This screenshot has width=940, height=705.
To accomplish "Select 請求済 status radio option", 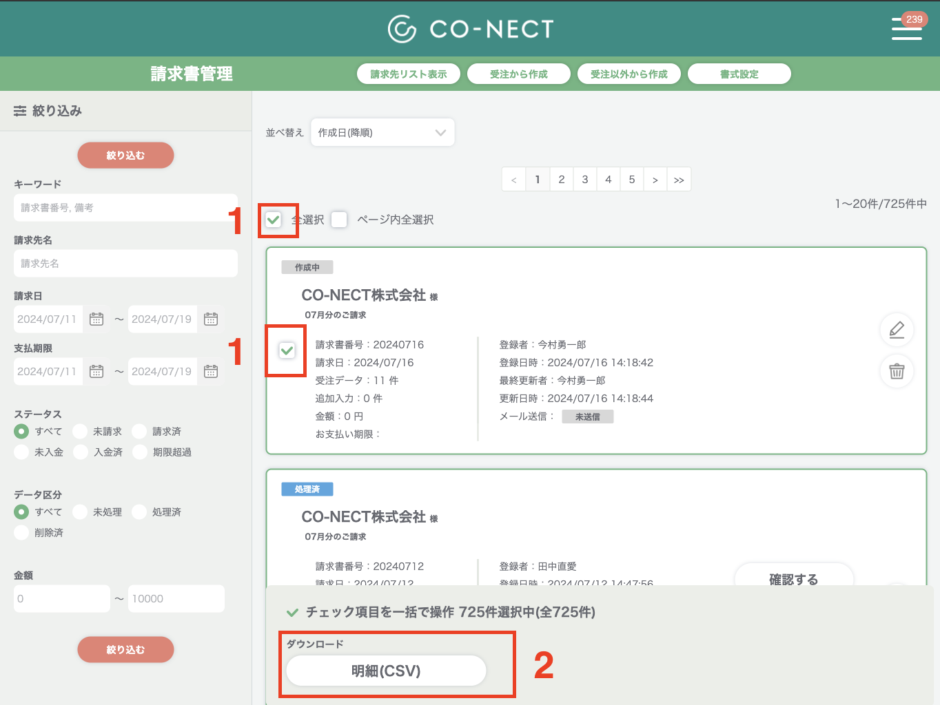I will pos(139,431).
